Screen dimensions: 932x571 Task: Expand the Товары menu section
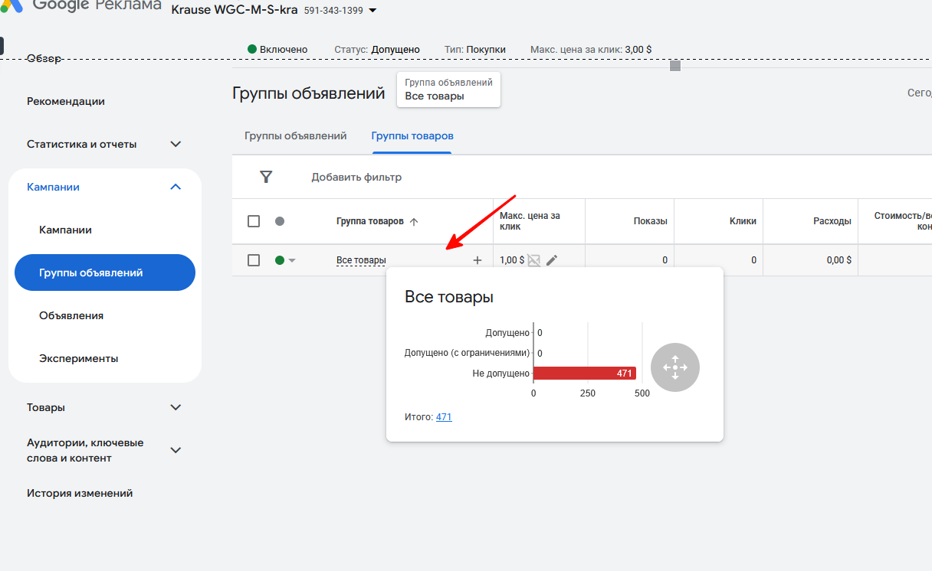click(x=176, y=407)
